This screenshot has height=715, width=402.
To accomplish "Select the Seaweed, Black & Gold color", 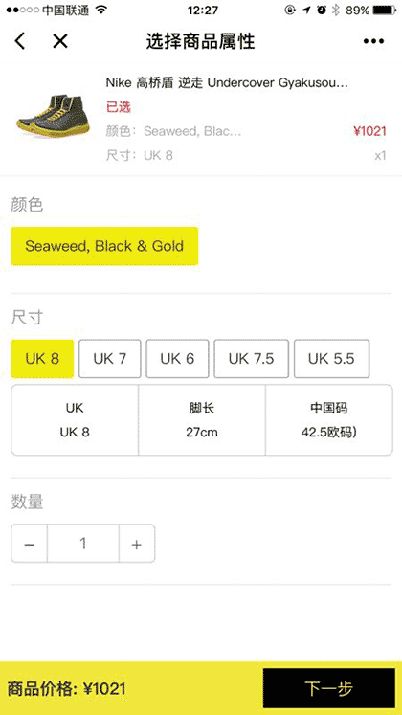I will point(104,246).
